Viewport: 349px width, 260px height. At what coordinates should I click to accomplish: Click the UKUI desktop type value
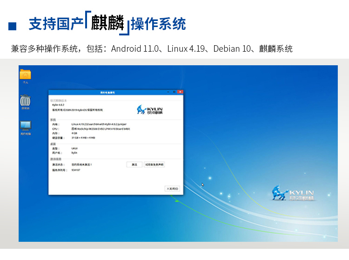74,148
